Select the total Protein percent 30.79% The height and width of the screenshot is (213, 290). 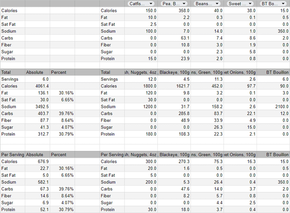pos(62,134)
